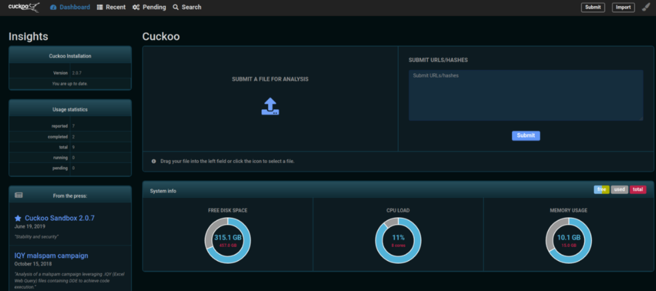Click version value 2.0.7

(76, 73)
